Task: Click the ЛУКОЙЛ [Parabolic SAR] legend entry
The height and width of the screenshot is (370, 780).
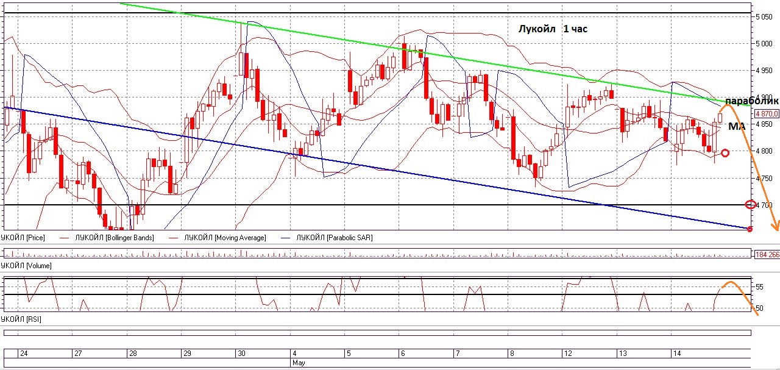Action: point(325,238)
